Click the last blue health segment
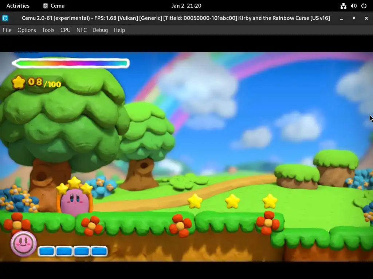The width and height of the screenshot is (373, 279). [x=99, y=251]
